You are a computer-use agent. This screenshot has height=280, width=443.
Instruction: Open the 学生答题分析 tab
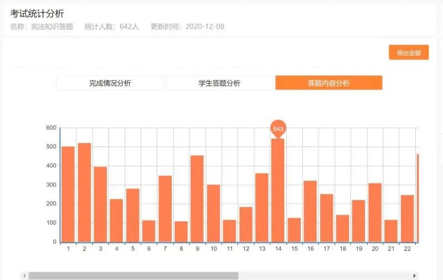pos(219,83)
